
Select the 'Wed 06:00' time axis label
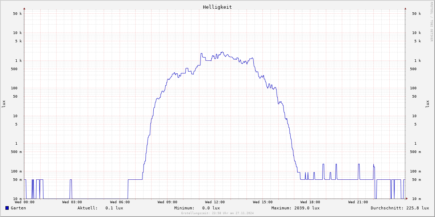coord(120,202)
